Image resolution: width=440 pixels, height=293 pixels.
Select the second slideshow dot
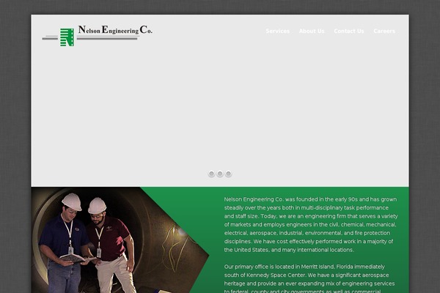(220, 174)
